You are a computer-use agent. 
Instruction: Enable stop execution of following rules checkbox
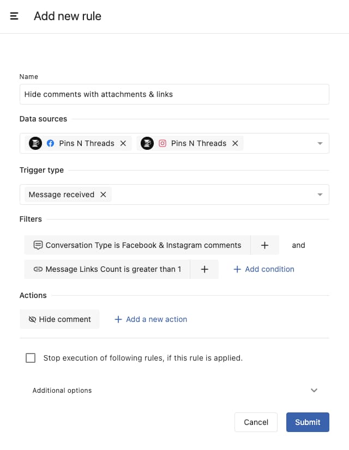tap(31, 358)
